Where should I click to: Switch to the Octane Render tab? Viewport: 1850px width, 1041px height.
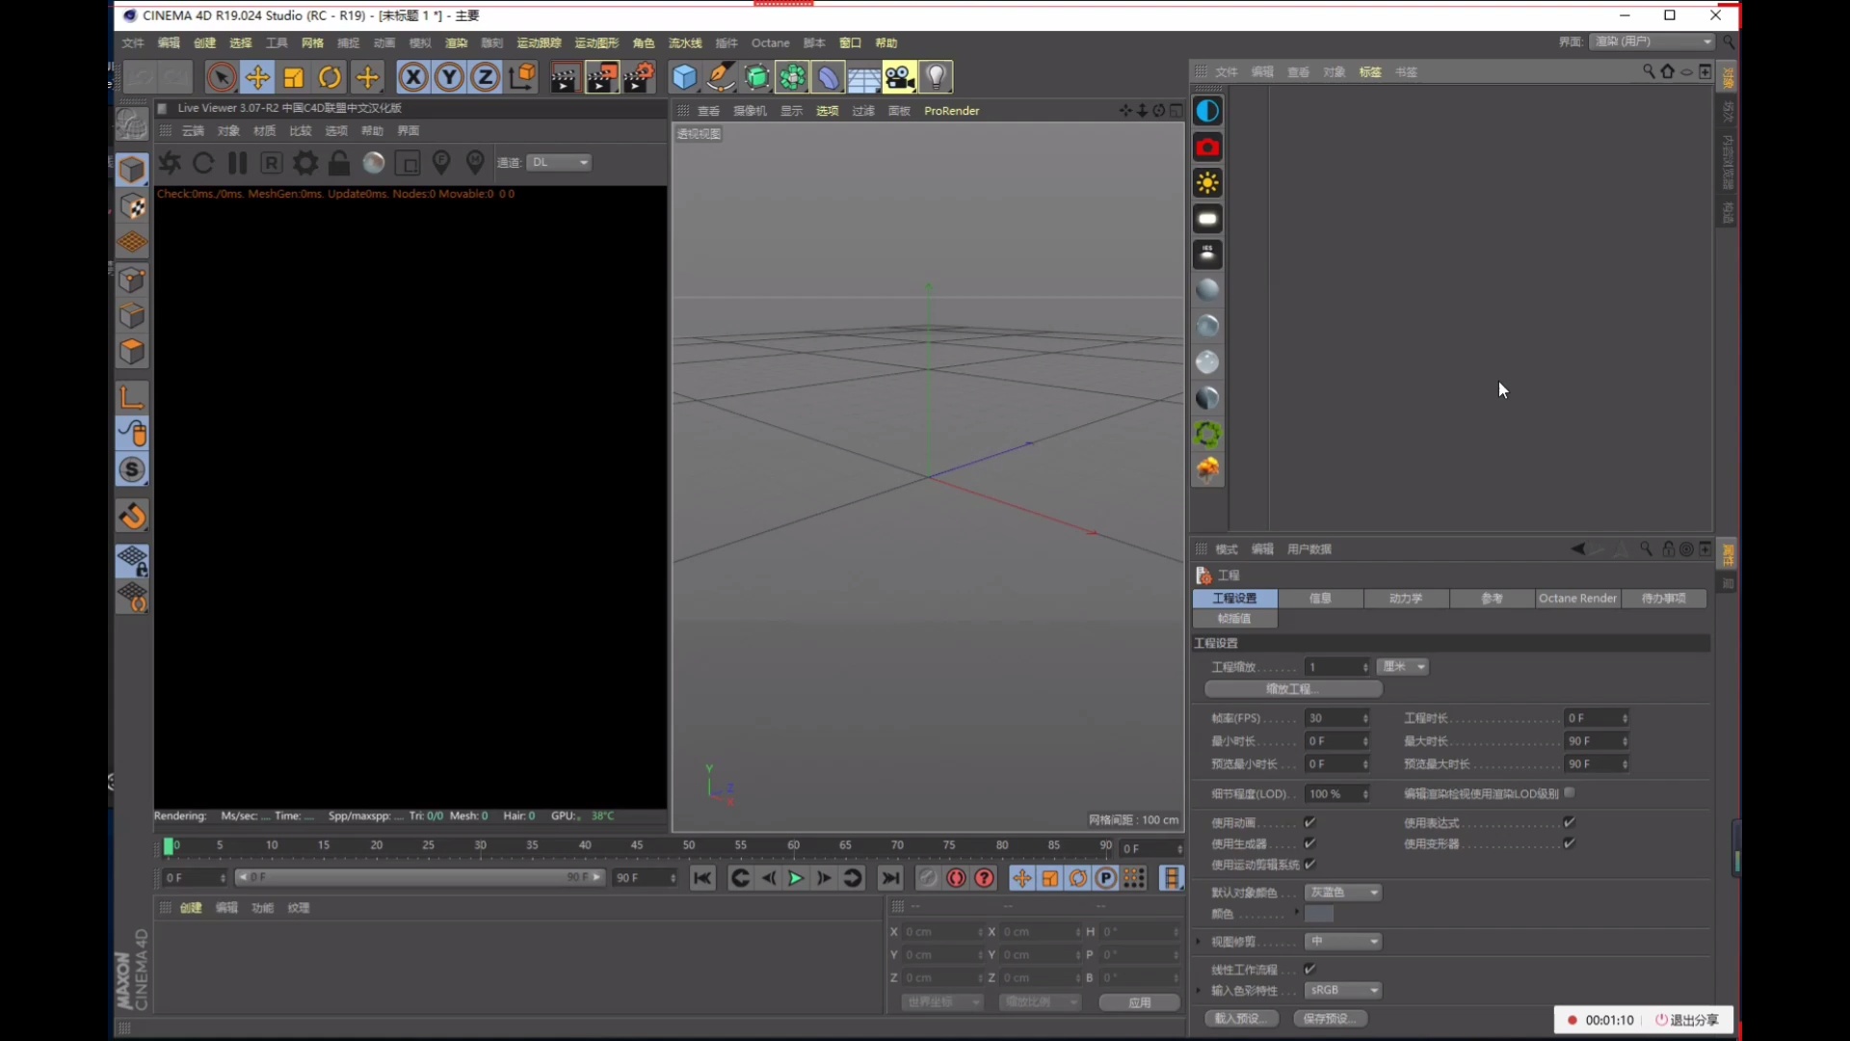(1577, 598)
